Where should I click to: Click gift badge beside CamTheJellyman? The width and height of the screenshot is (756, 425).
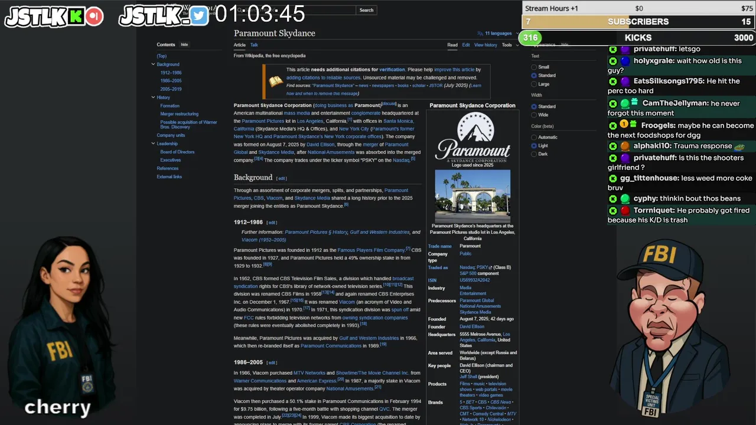(635, 102)
